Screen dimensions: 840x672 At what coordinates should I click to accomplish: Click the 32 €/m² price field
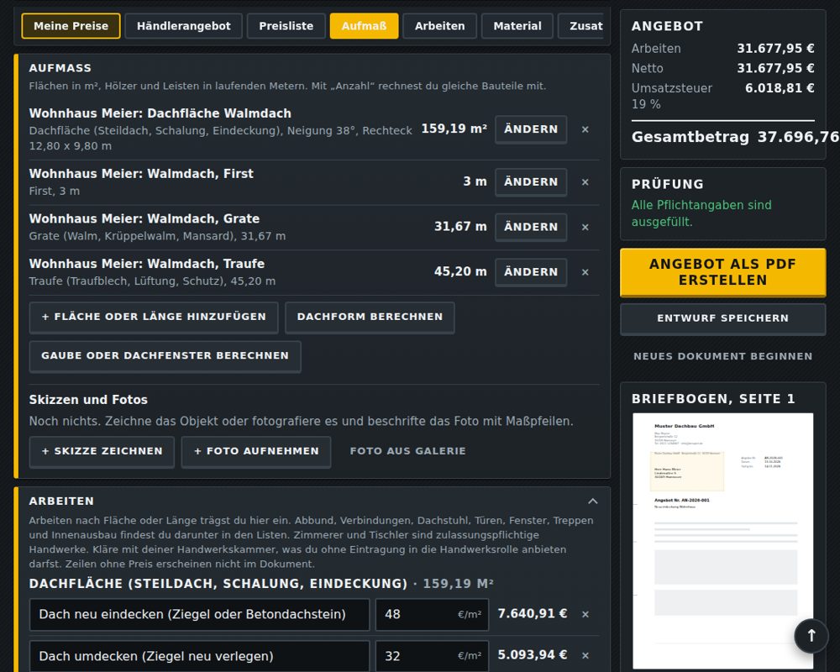(432, 656)
